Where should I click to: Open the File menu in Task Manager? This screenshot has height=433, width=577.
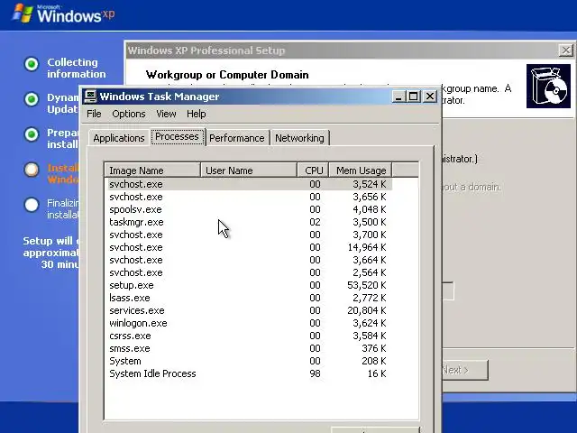pos(94,114)
